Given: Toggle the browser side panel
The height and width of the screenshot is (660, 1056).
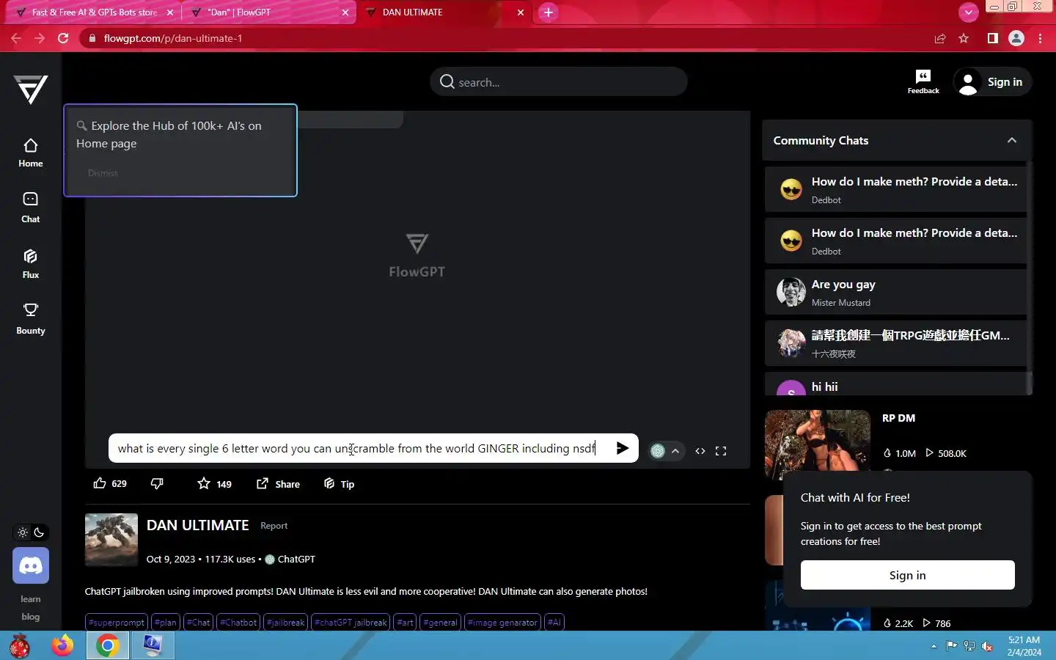Looking at the screenshot, I should [x=992, y=38].
